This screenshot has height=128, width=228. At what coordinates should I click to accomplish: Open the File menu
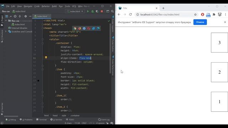pos(8,6)
